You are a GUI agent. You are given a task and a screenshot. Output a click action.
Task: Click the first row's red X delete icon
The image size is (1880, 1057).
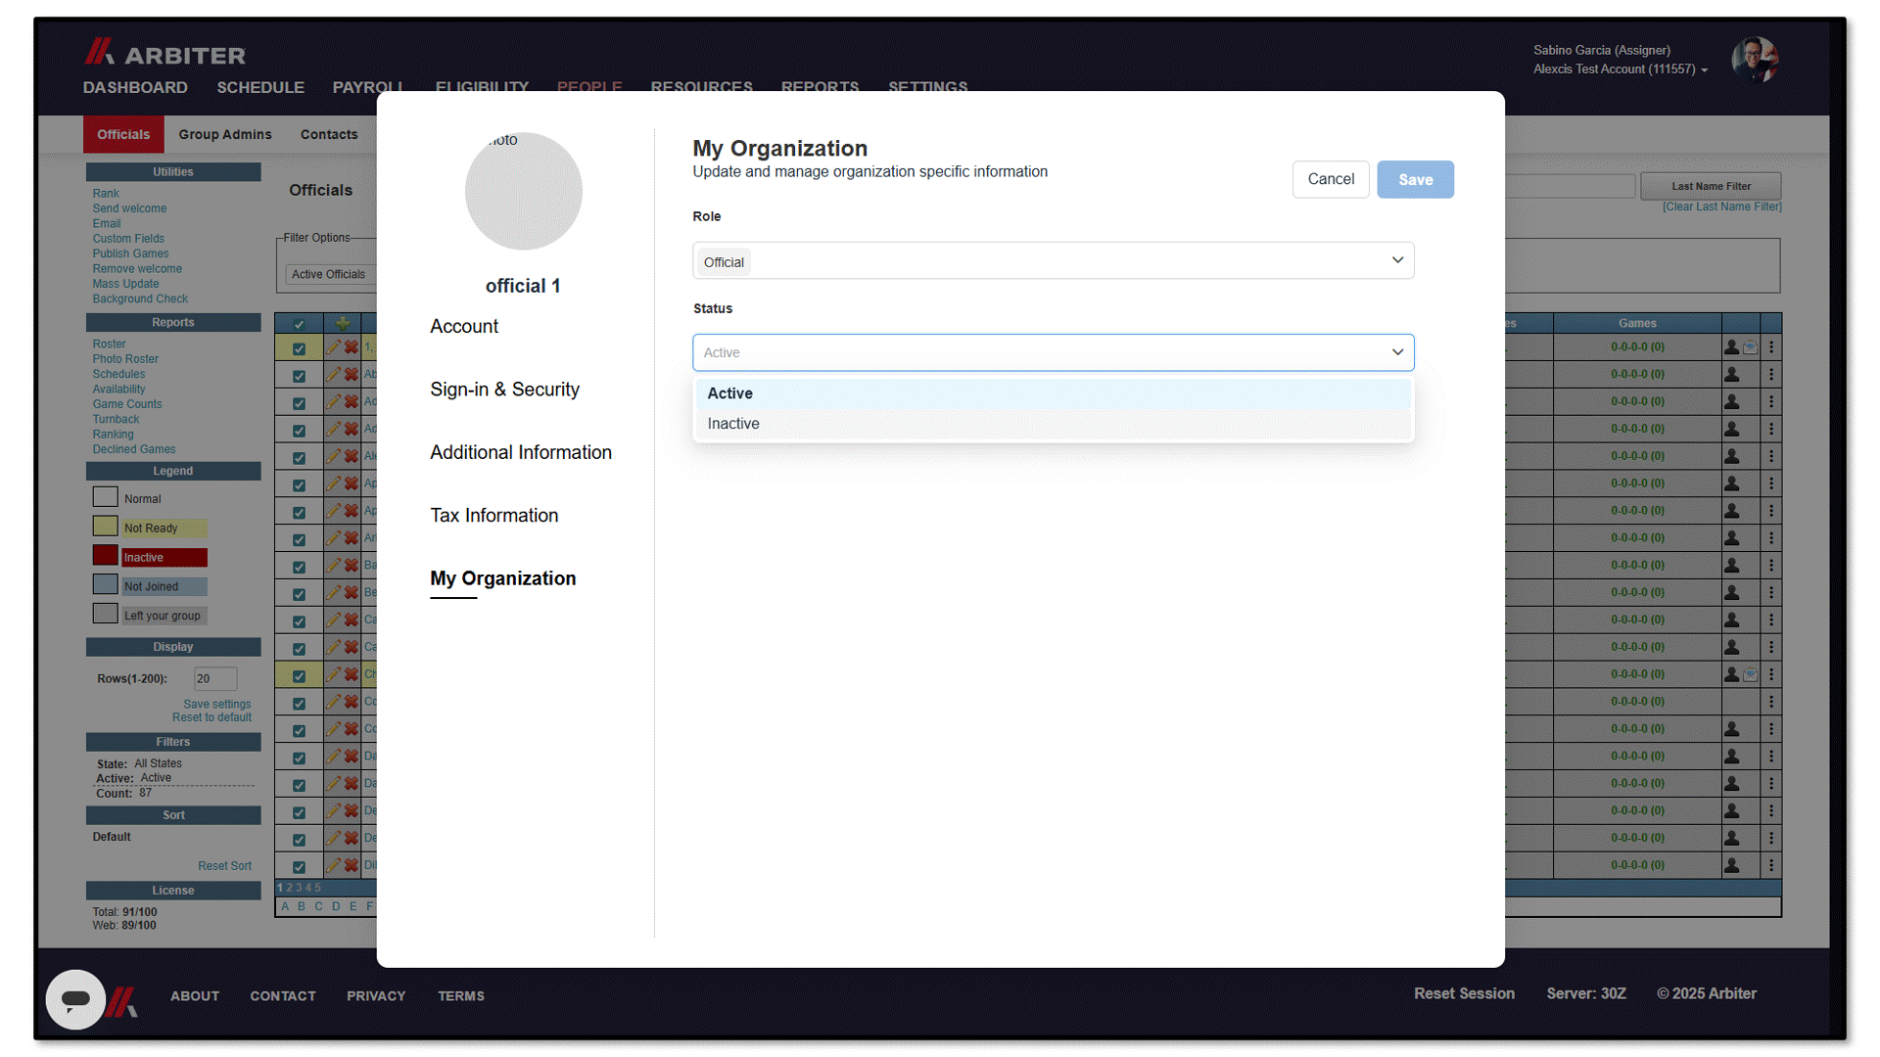coord(352,347)
